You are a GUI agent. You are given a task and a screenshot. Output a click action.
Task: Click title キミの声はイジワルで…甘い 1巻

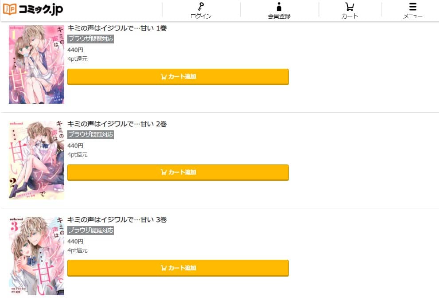117,28
